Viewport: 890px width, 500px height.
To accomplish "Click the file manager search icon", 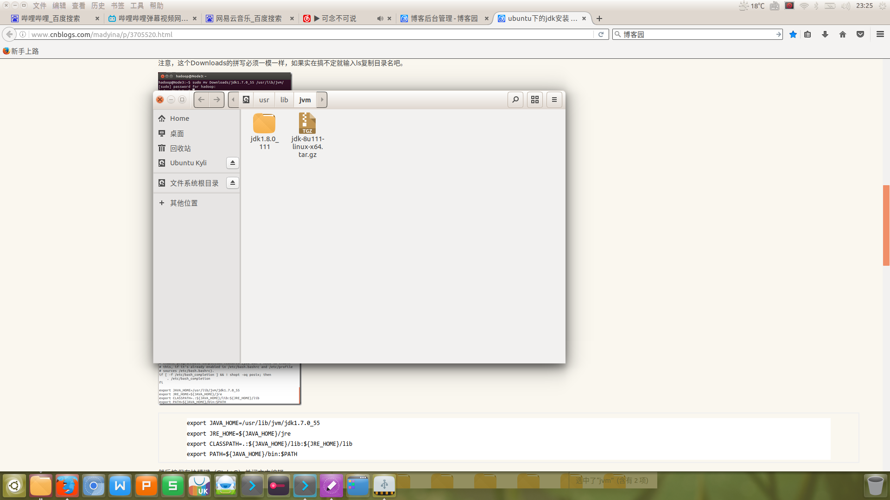I will pos(515,100).
